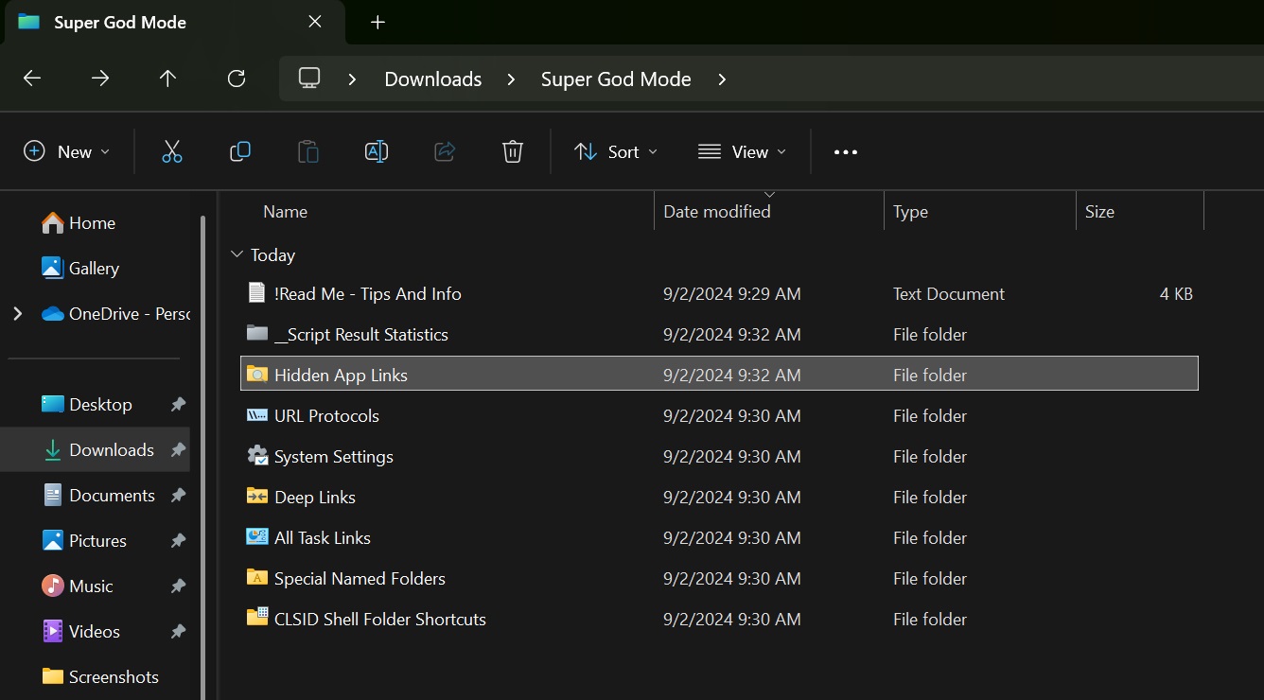This screenshot has width=1264, height=700.
Task: Close the Super God Mode tab
Action: click(315, 21)
